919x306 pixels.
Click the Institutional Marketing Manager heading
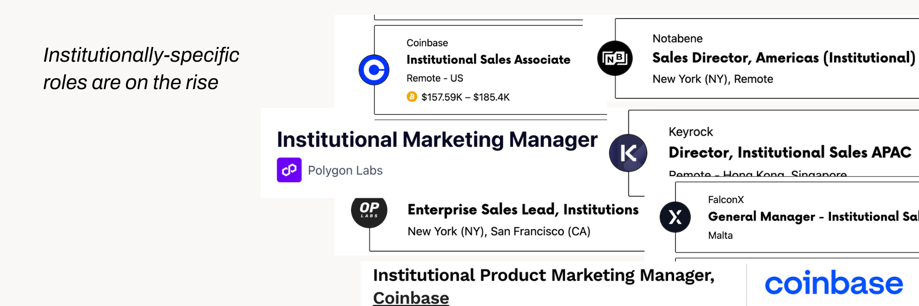tap(437, 140)
